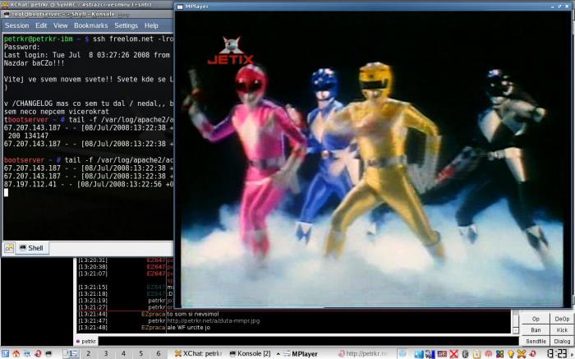Open the Session menu in Konsole
Viewport: 575px width, 359px height.
17,25
